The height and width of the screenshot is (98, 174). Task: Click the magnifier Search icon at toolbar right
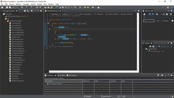163,7
